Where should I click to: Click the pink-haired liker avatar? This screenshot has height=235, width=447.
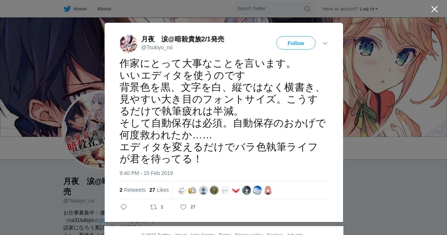268,190
